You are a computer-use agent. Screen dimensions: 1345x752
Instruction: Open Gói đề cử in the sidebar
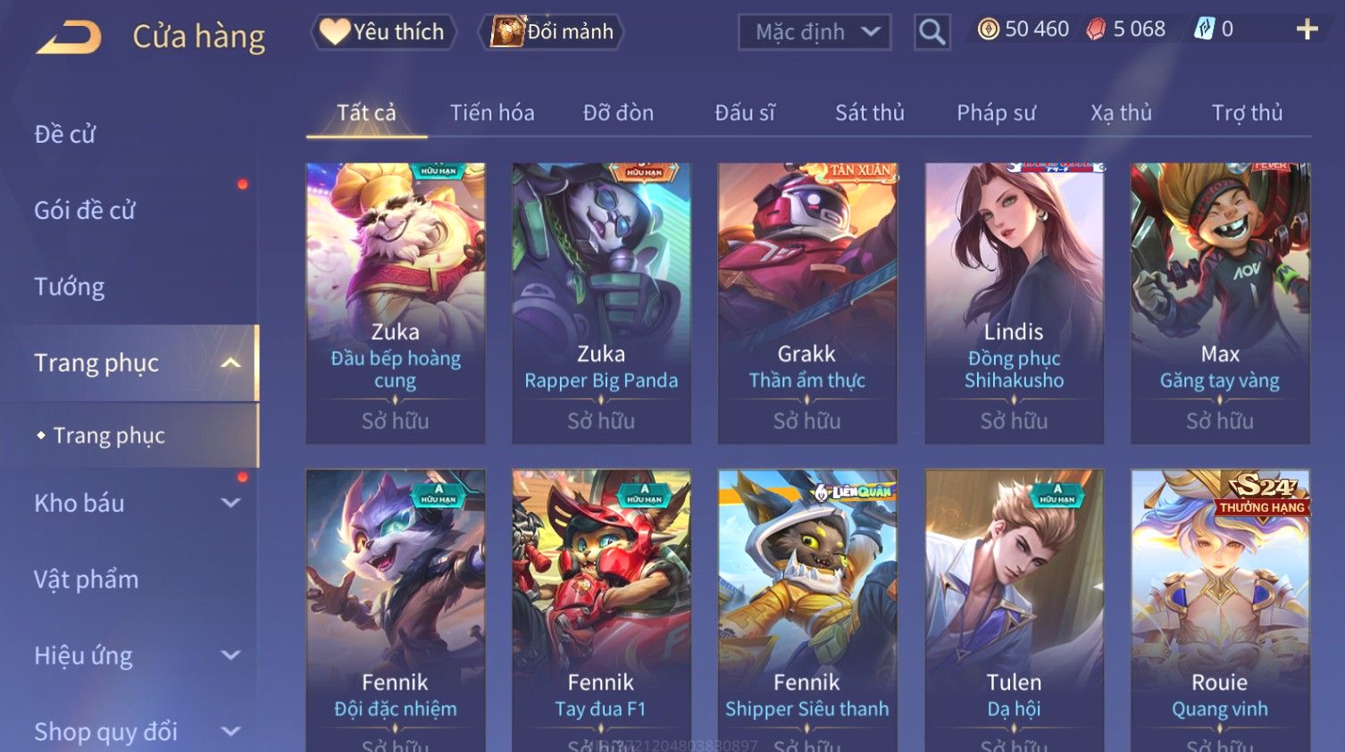pyautogui.click(x=85, y=211)
